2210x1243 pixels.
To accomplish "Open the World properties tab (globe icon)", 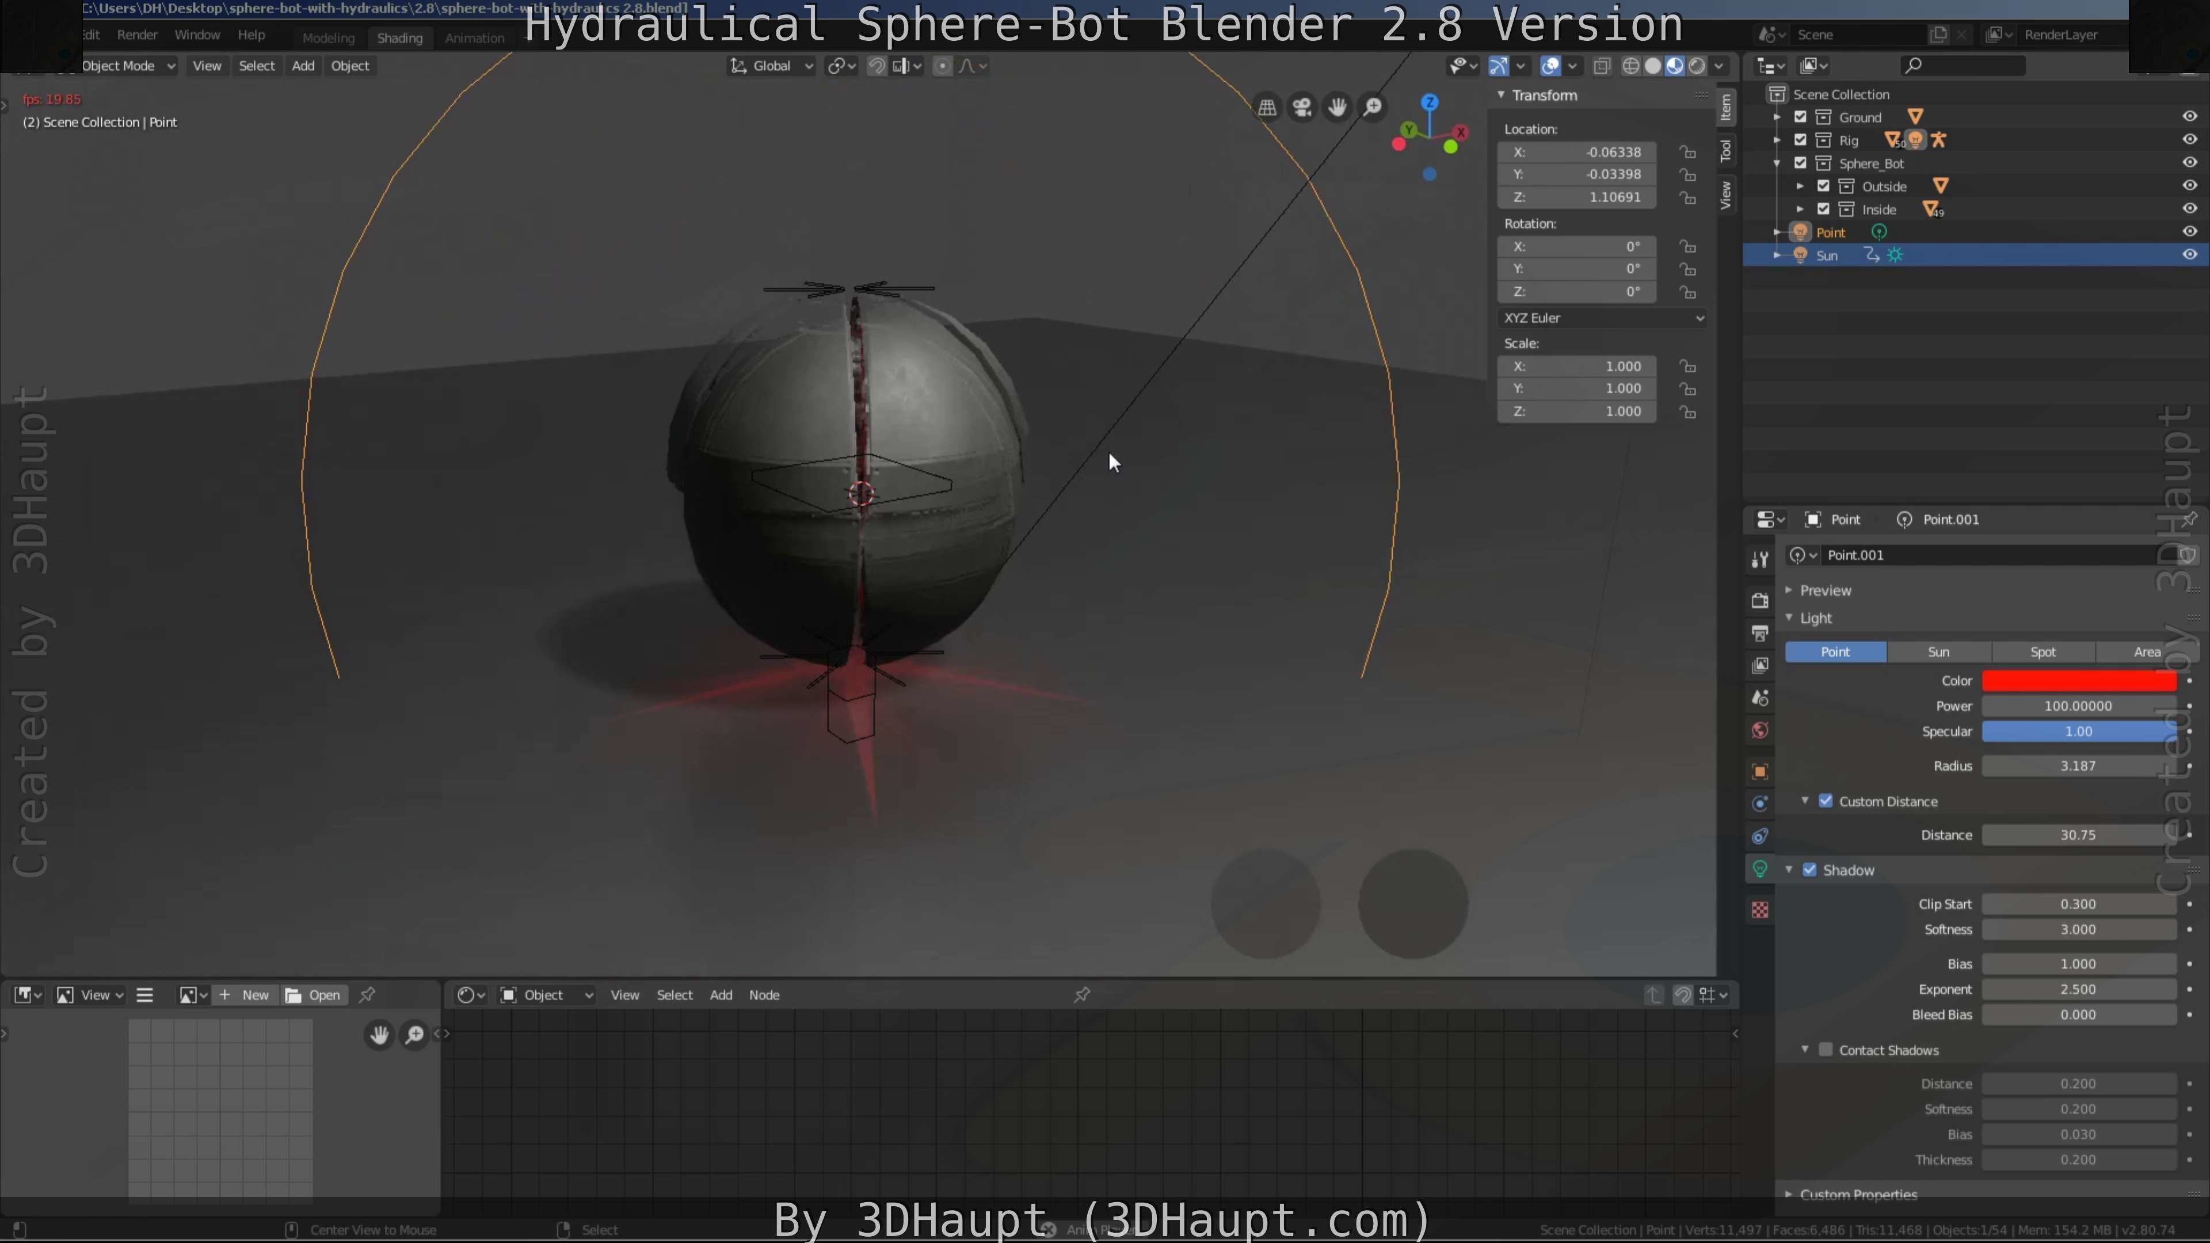I will coord(1759,731).
